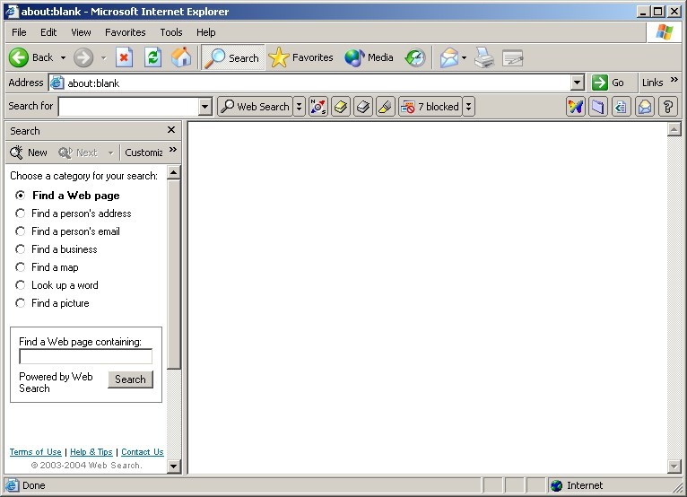Select Find a person's address option
Image resolution: width=687 pixels, height=497 pixels.
[20, 213]
